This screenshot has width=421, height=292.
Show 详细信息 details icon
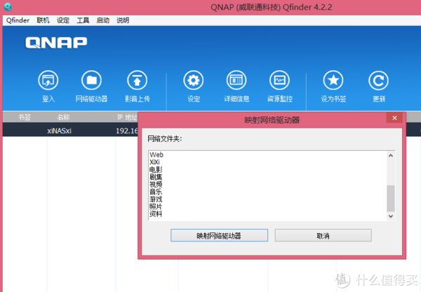pos(236,80)
